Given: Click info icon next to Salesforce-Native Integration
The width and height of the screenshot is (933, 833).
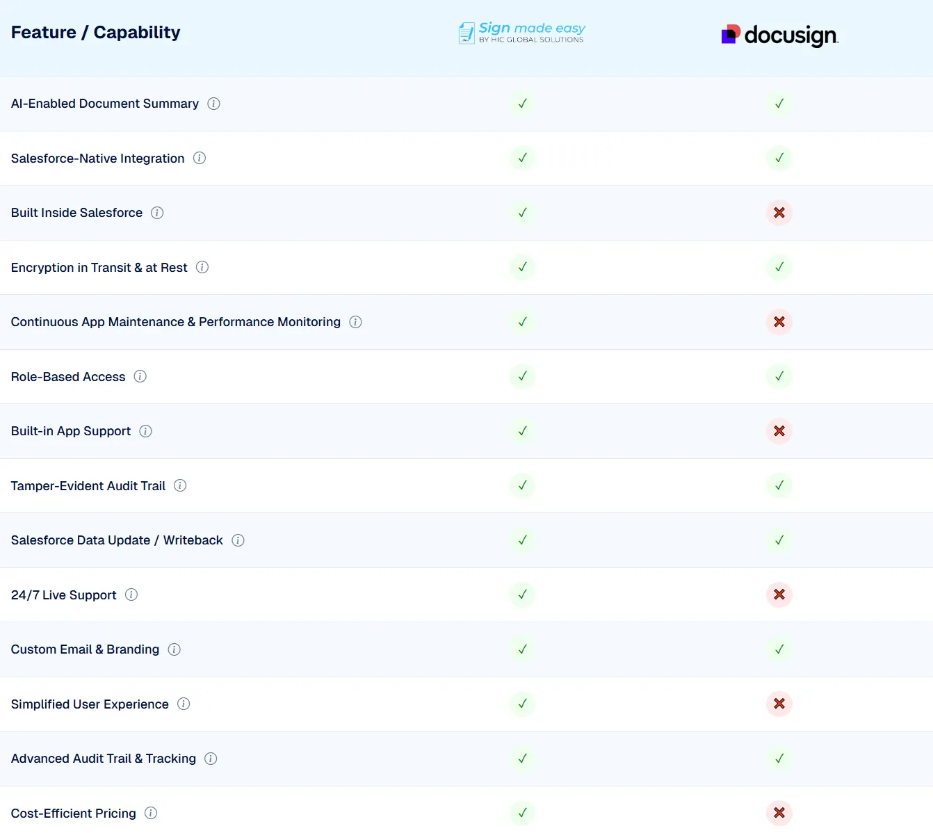Looking at the screenshot, I should pyautogui.click(x=200, y=158).
